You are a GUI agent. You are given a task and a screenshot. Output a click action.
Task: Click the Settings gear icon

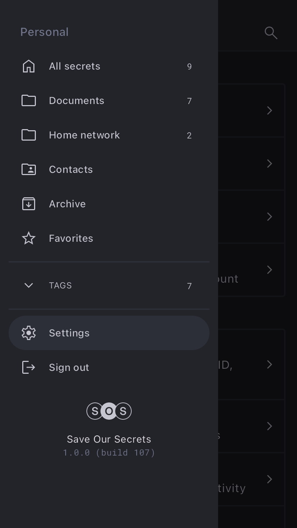(29, 333)
